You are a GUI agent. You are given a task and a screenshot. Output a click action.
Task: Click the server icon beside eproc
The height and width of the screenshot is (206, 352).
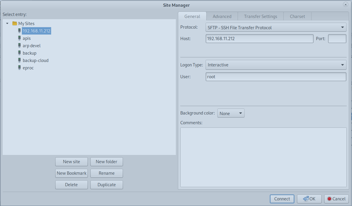[20, 68]
